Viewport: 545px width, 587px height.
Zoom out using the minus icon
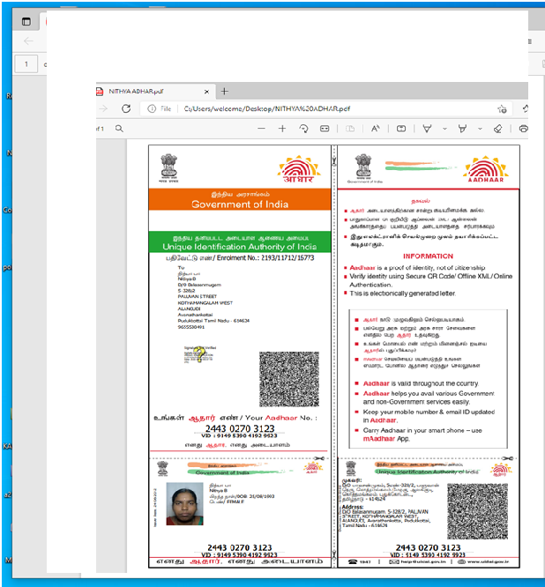[261, 129]
